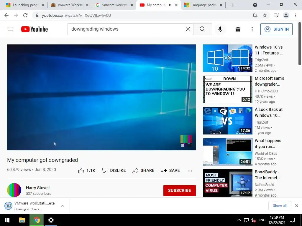Open A Look Back at Windows 10 thumbnail
This screenshot has height=226, width=302.
pyautogui.click(x=227, y=121)
